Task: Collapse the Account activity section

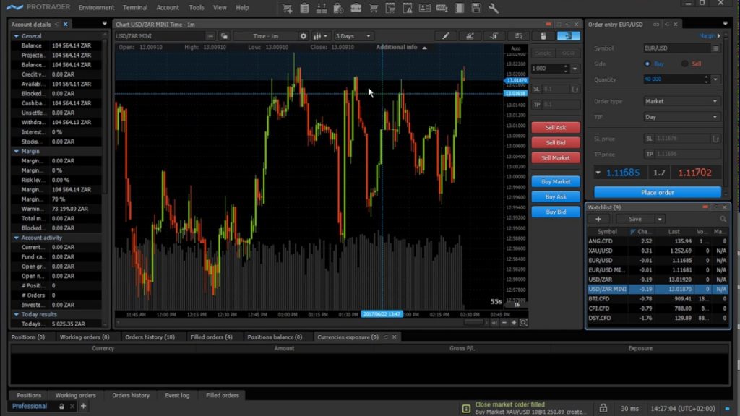Action: click(x=17, y=238)
